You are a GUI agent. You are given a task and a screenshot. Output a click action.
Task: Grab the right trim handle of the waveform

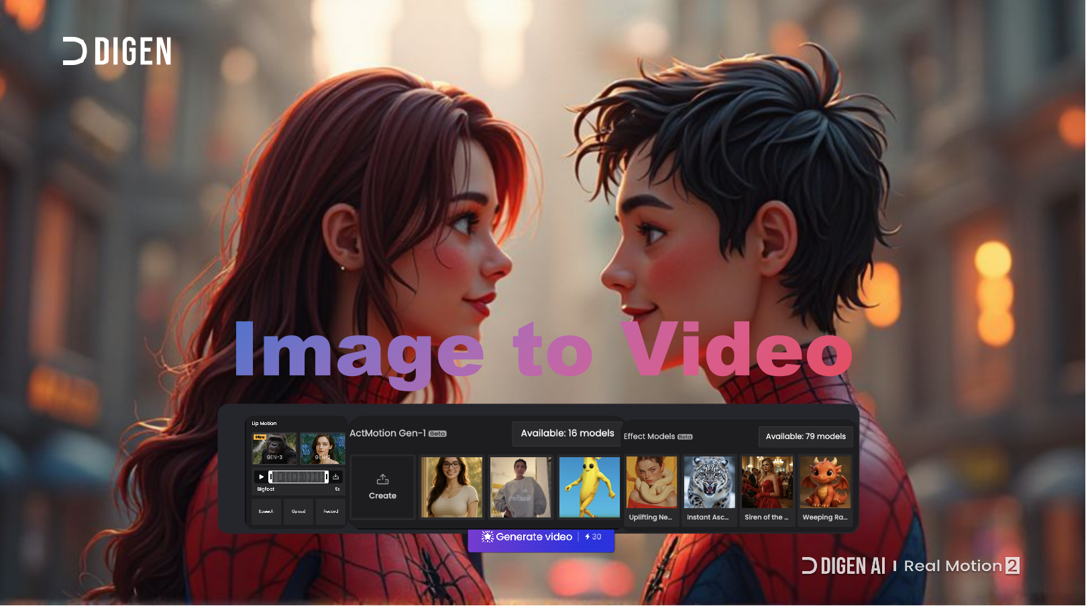coord(327,477)
